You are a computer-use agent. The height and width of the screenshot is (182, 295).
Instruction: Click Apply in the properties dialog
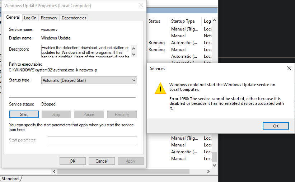(131, 161)
